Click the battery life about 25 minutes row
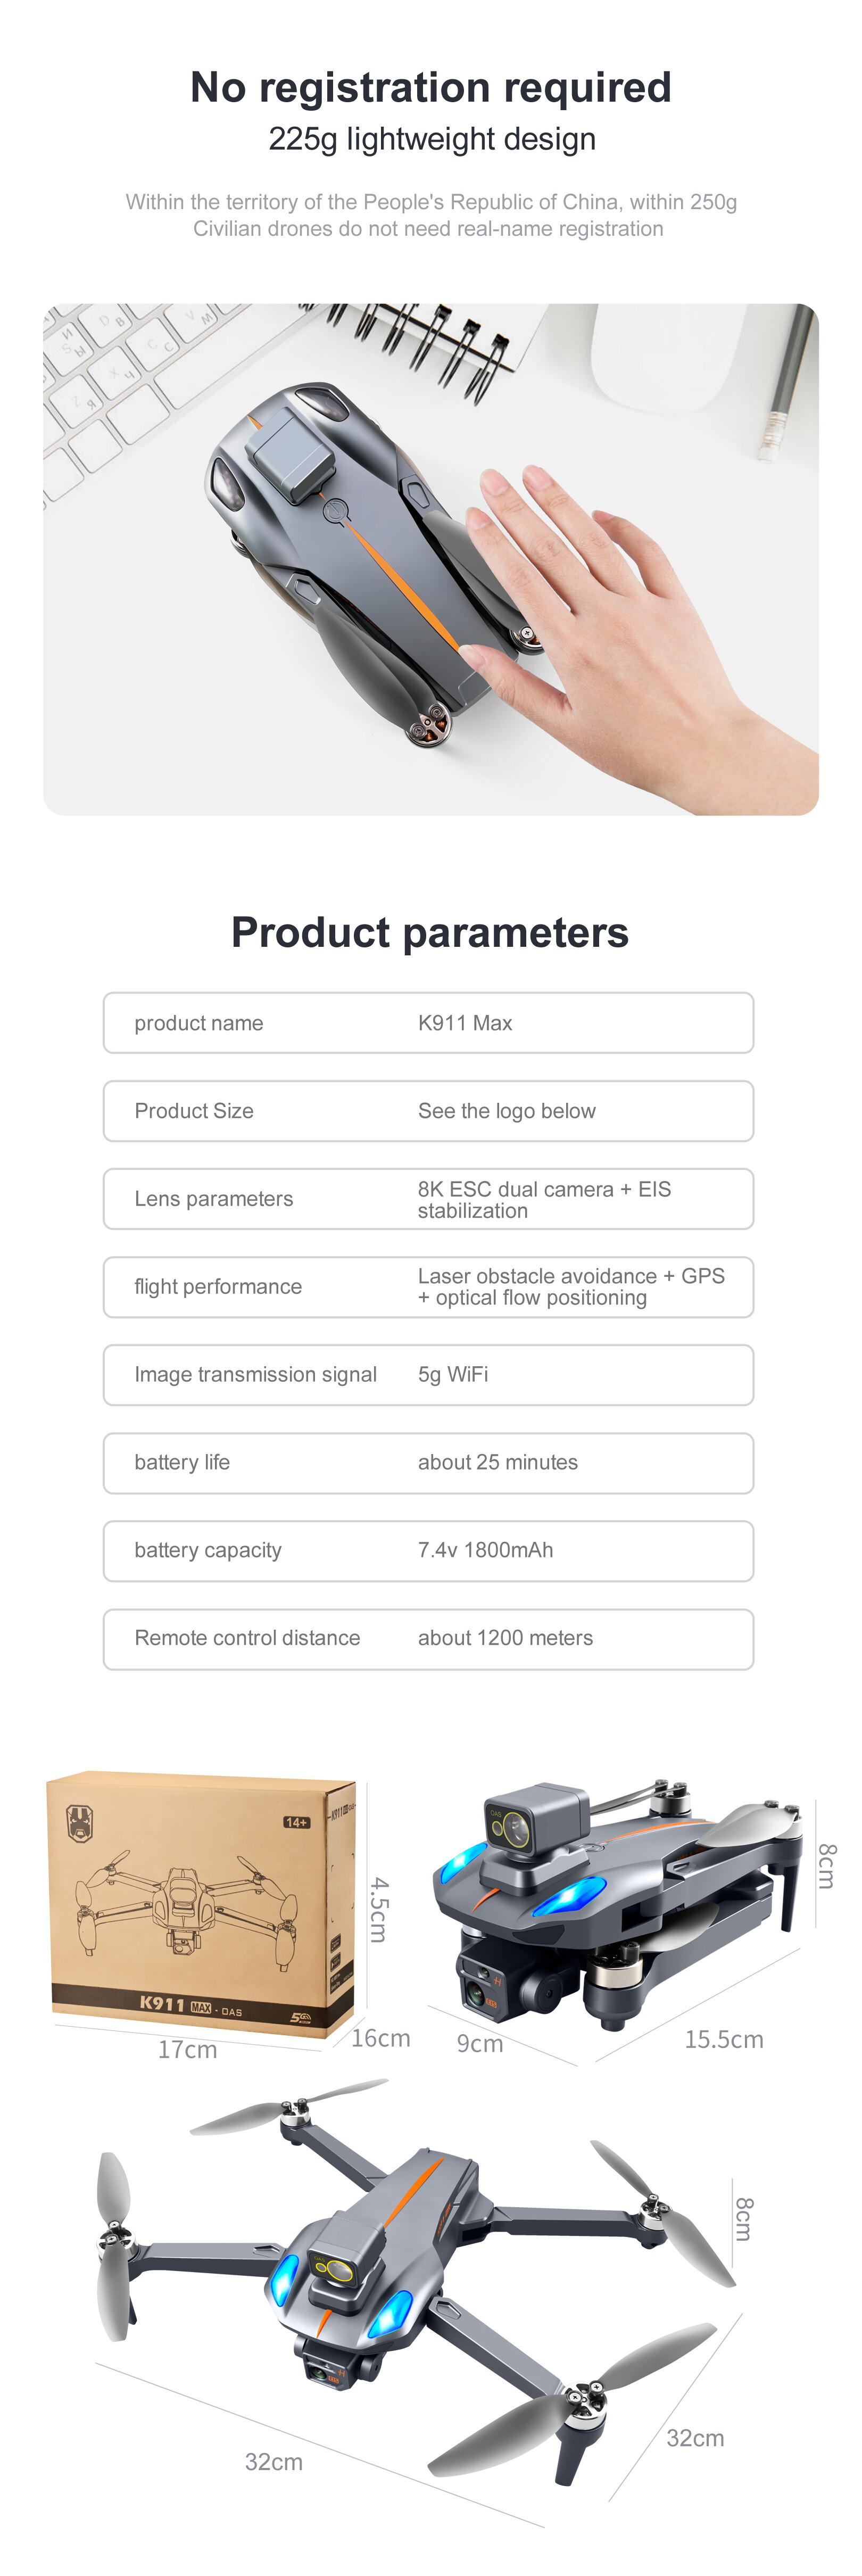The width and height of the screenshot is (862, 2576). 428,1463
